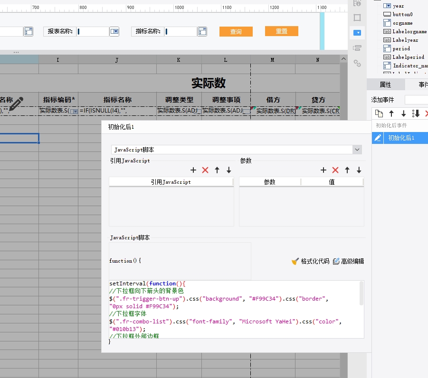428x378 pixels.
Task: Click the square frame sidebar icon
Action: pos(357,18)
